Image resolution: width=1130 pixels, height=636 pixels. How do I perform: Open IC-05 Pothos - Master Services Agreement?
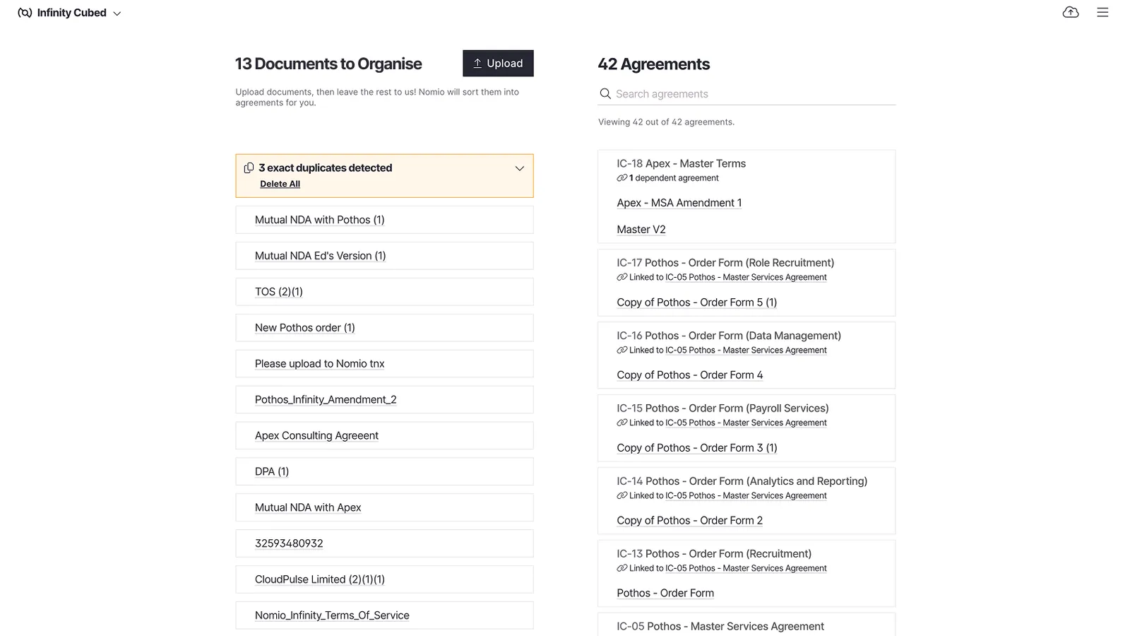pyautogui.click(x=720, y=627)
